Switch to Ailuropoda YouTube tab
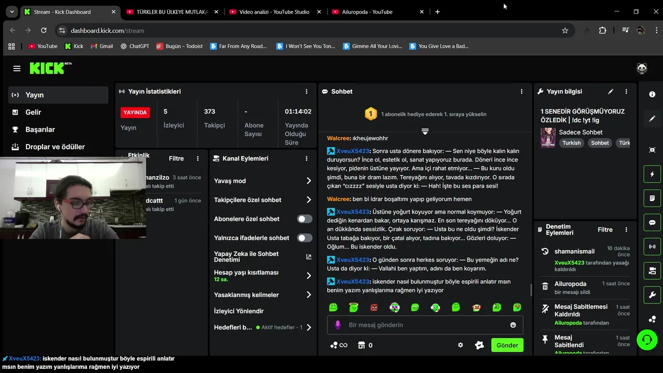This screenshot has width=663, height=373. pyautogui.click(x=377, y=11)
